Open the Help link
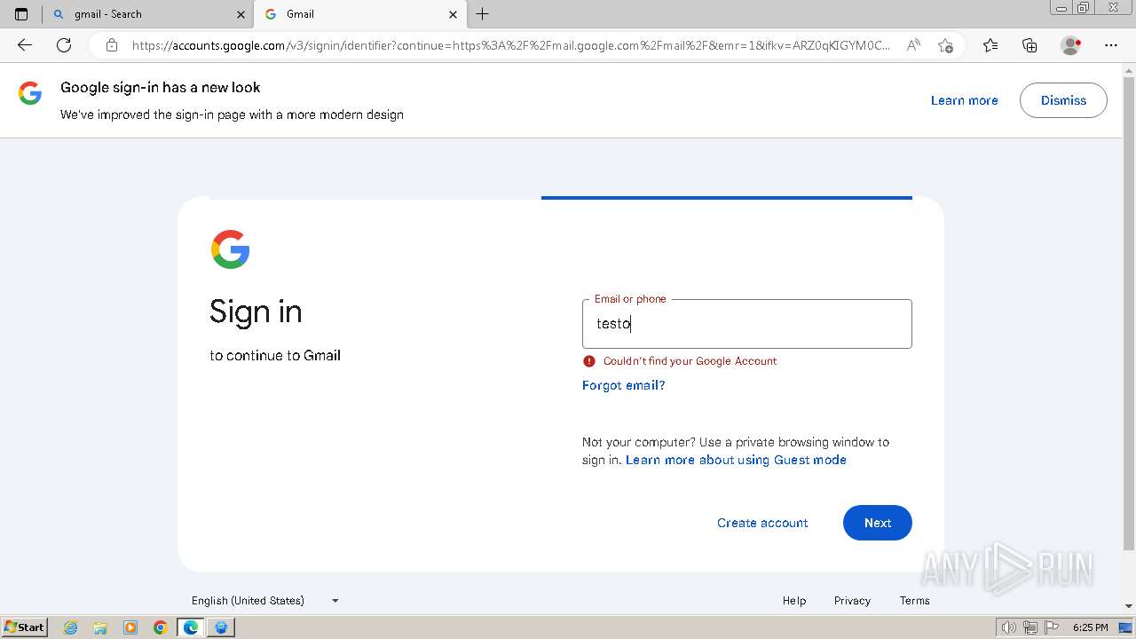1136x639 pixels. (794, 601)
